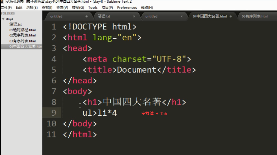Close the 笔记.txt tab
This screenshot has width=277, height=155.
click(134, 16)
